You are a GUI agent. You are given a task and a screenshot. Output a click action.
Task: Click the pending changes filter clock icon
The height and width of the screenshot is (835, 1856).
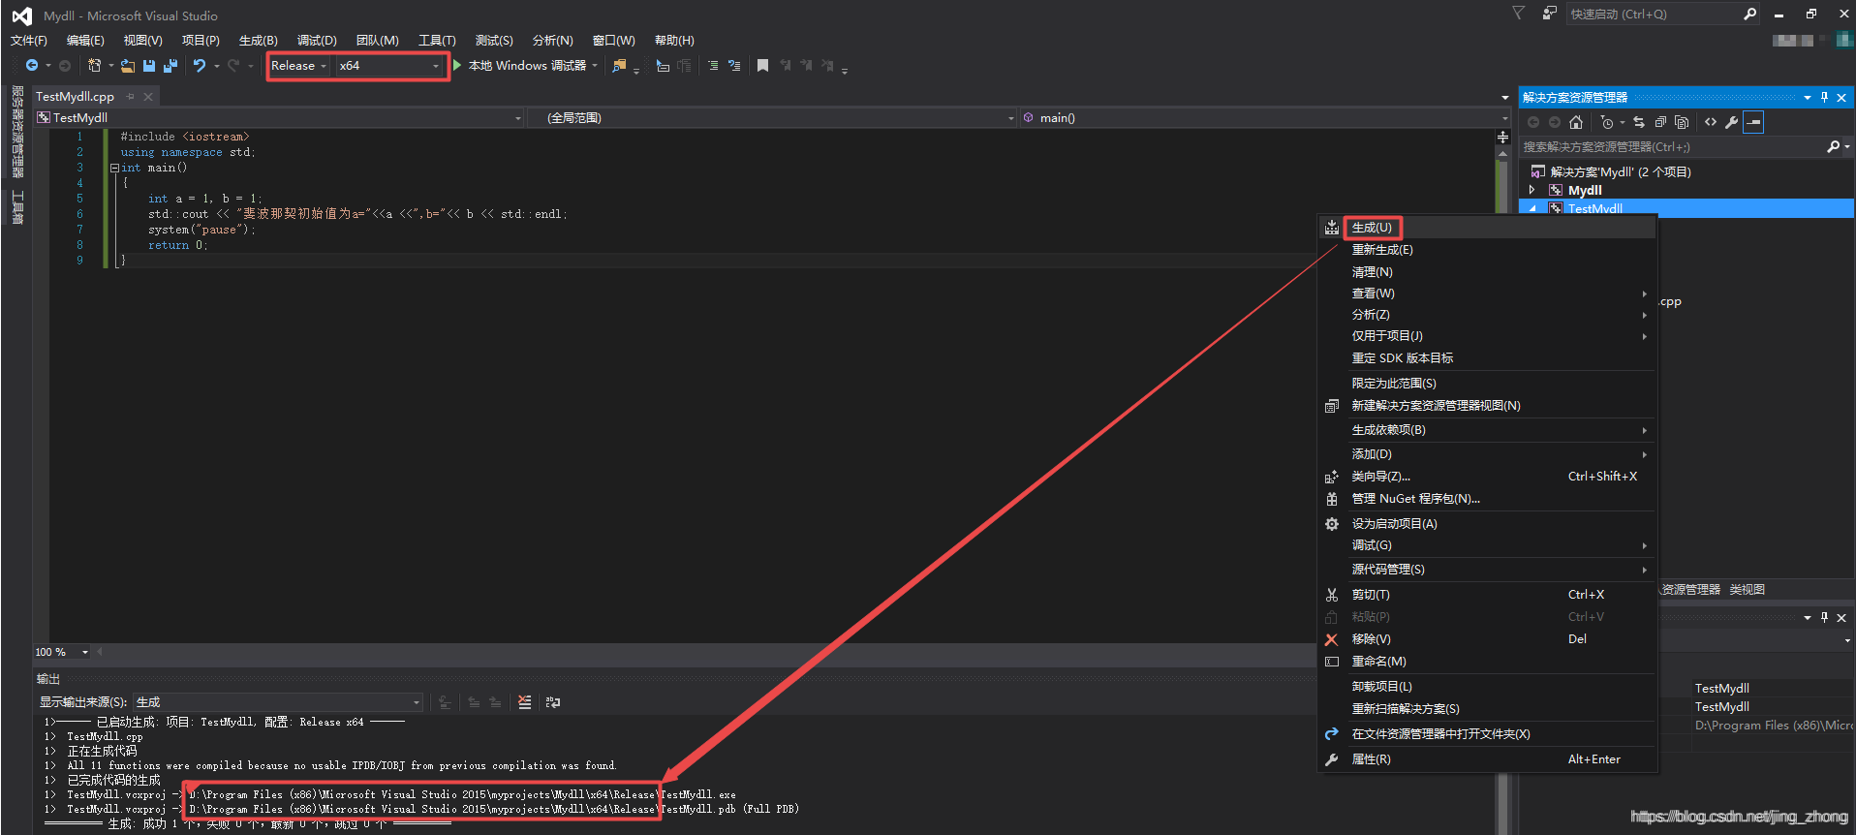click(1607, 122)
